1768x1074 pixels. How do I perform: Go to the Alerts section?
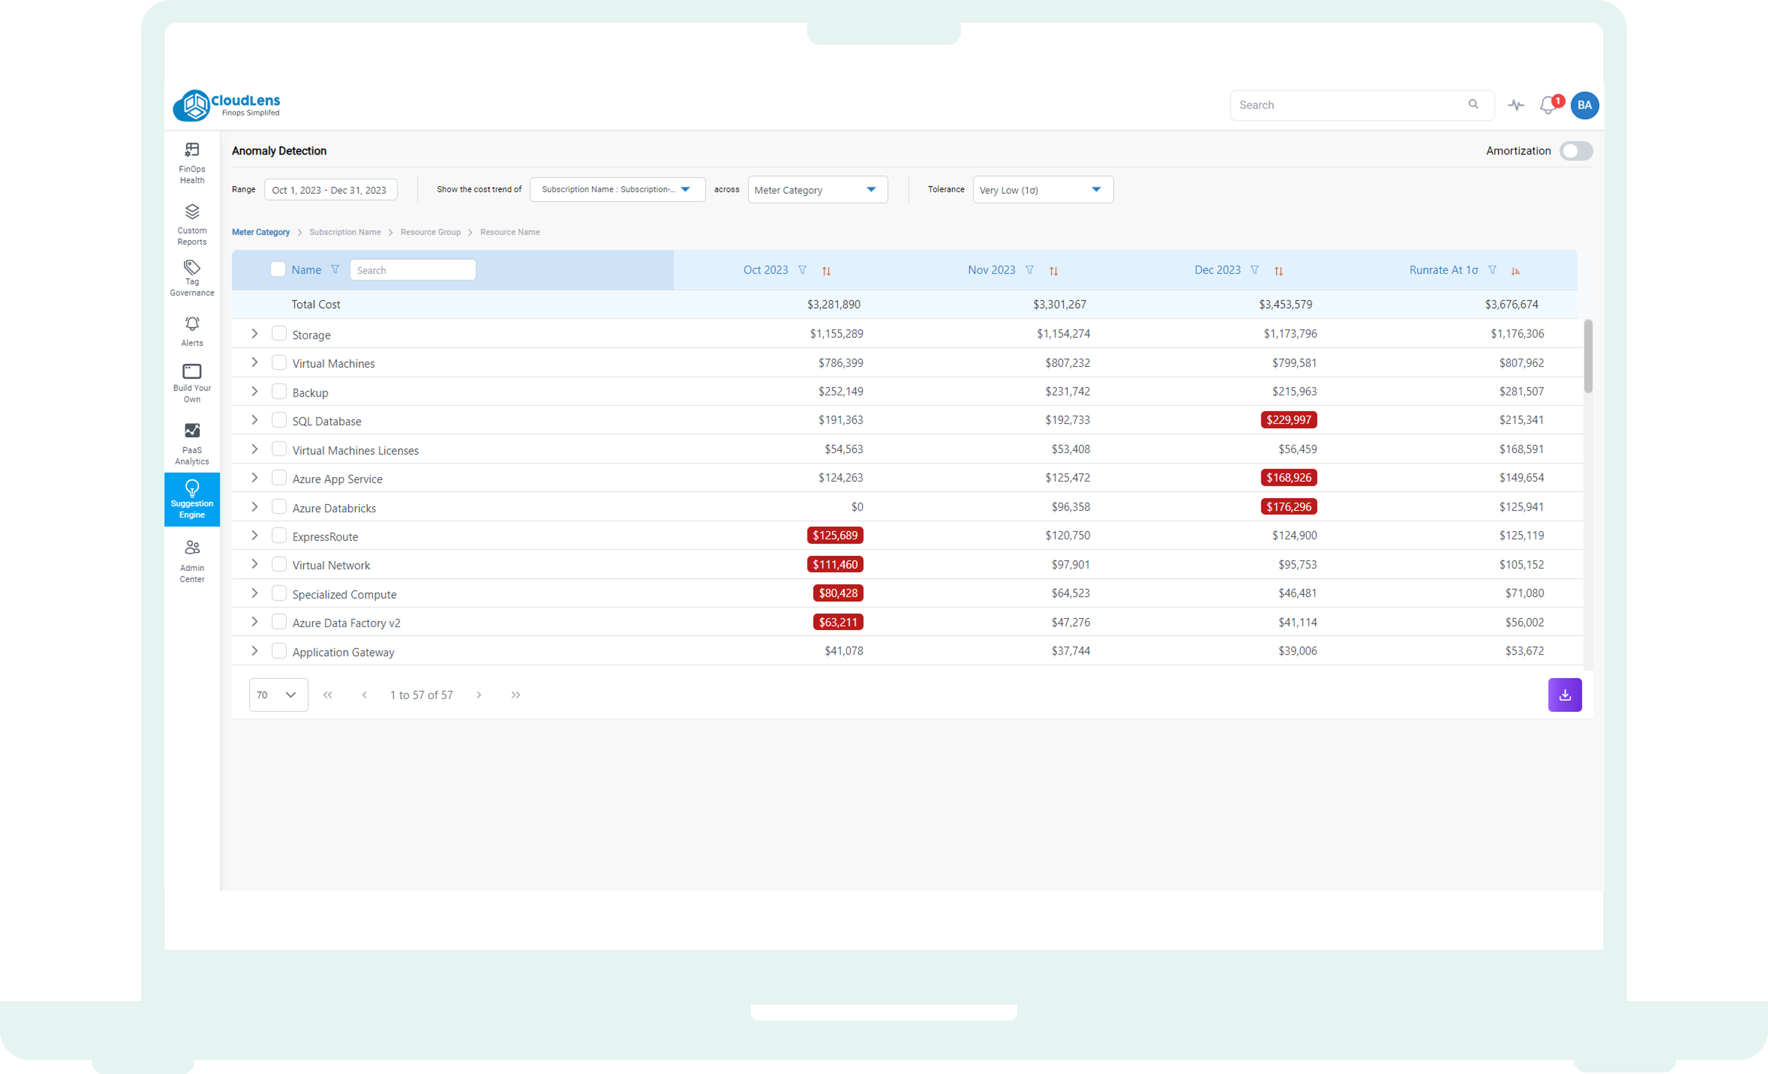pyautogui.click(x=191, y=330)
